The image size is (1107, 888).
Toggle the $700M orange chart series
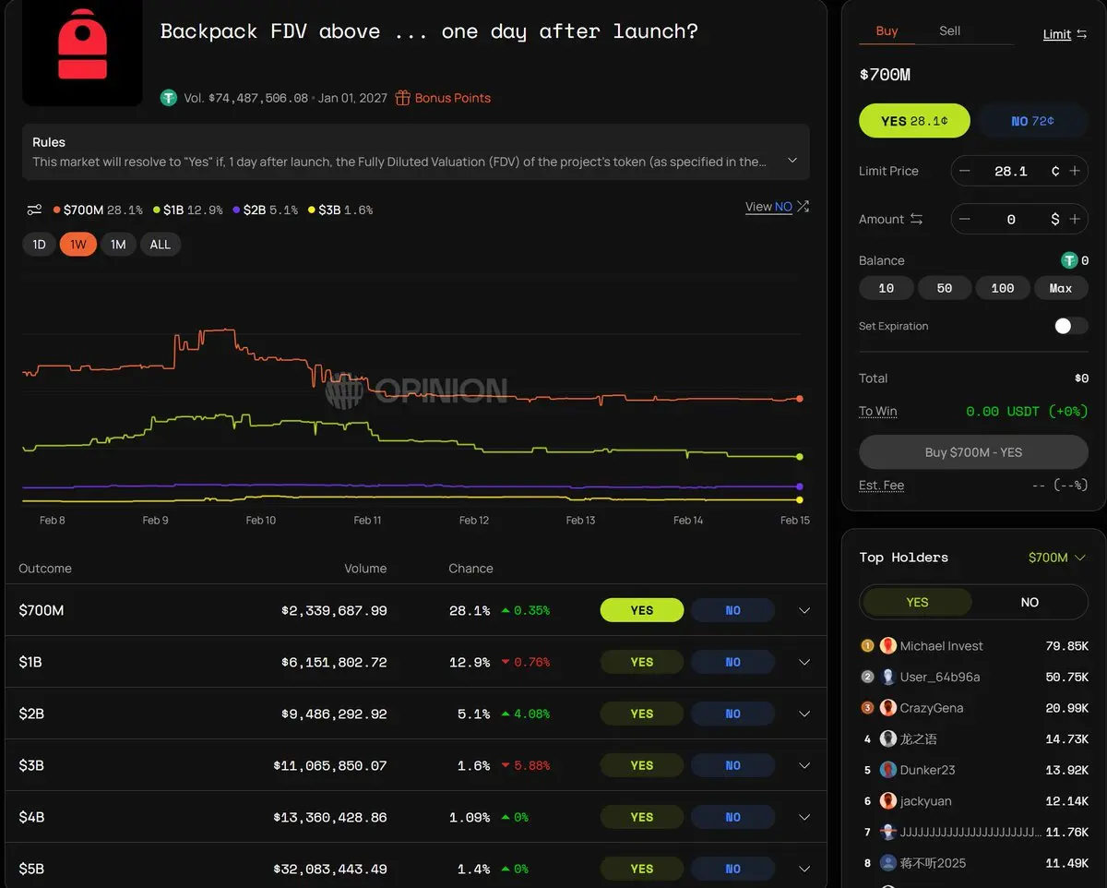[x=98, y=210]
